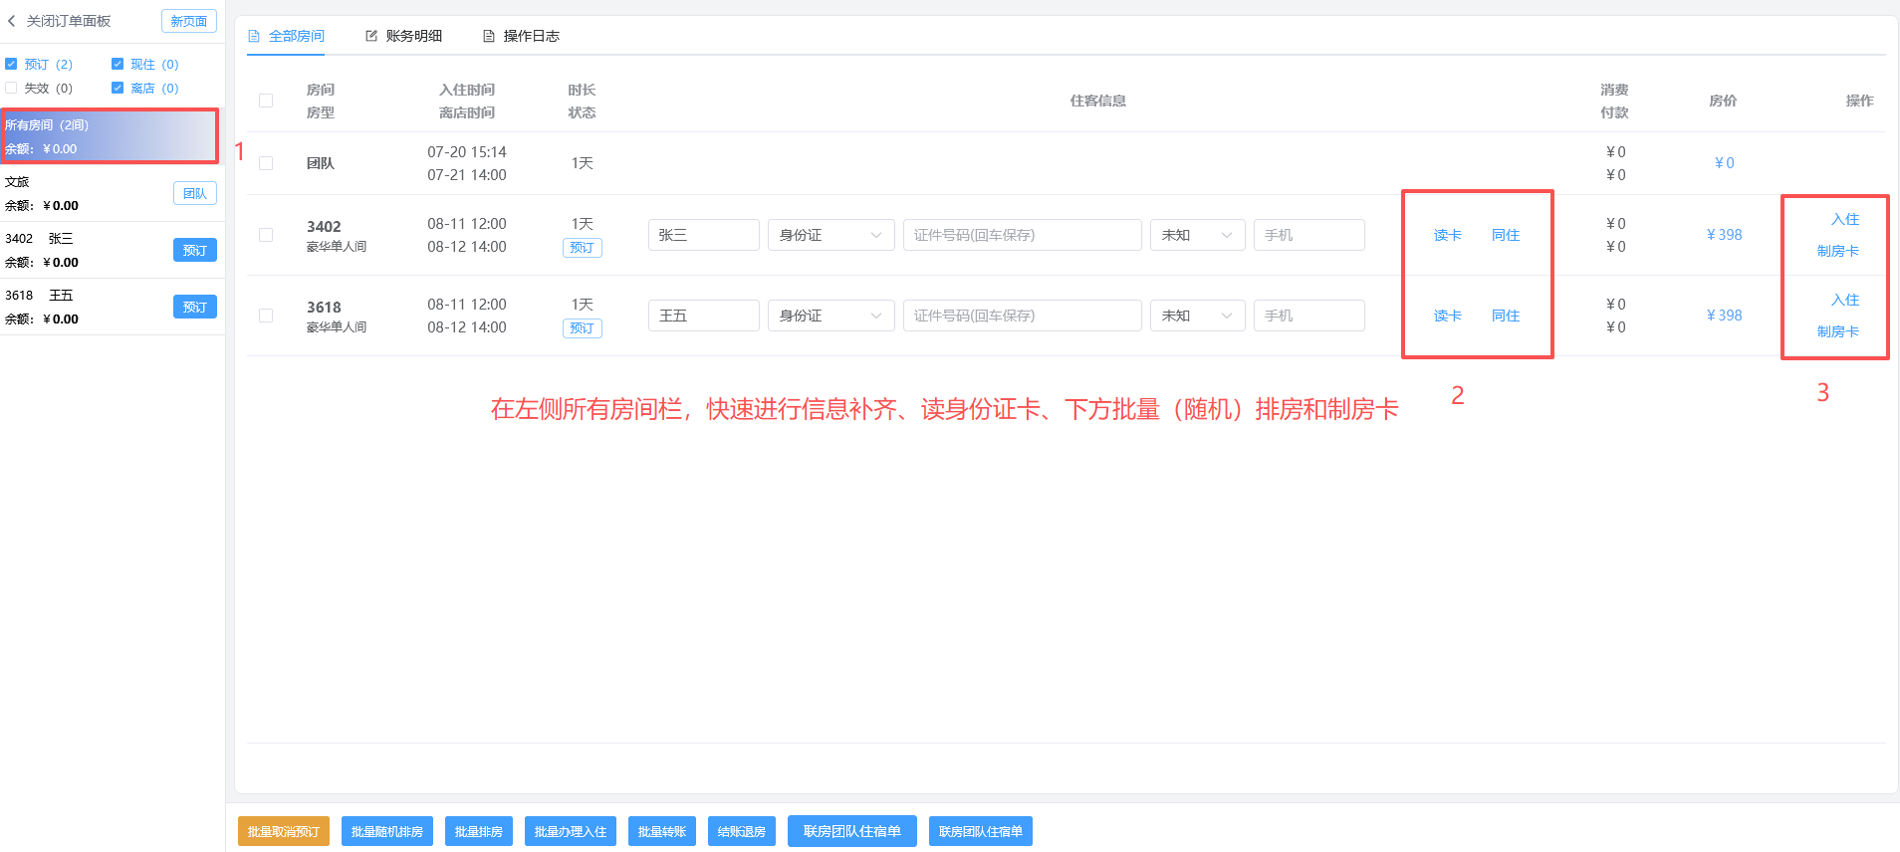Click the 批量随机排房 button
The height and width of the screenshot is (852, 1900).
(387, 831)
